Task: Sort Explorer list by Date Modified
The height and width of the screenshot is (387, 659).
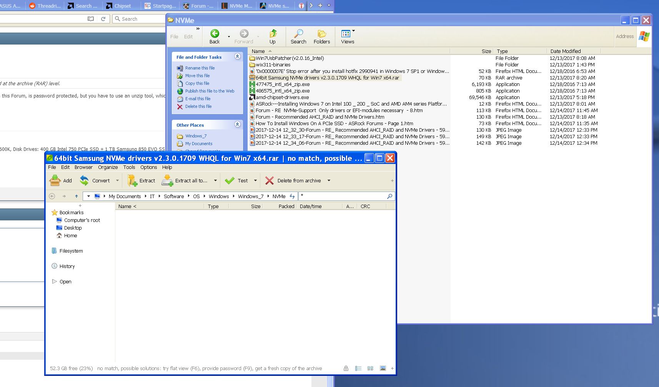Action: click(573, 51)
